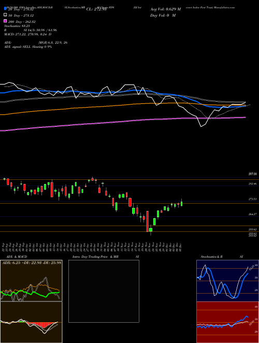This screenshot has width=259, height=343.
Task: Open the ADX indicator chart panel
Action: 31,281
